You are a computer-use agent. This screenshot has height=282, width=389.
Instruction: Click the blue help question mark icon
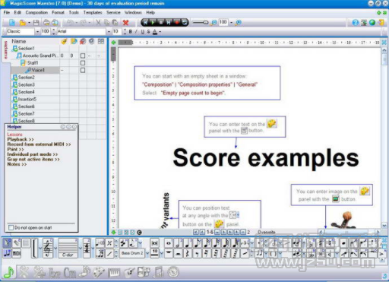tap(356, 23)
